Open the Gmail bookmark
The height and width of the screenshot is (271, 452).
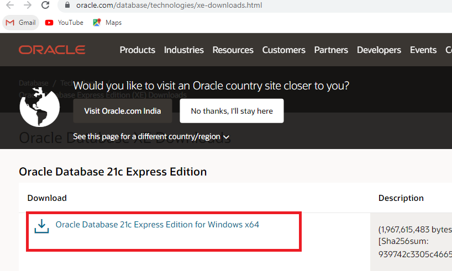coord(20,23)
